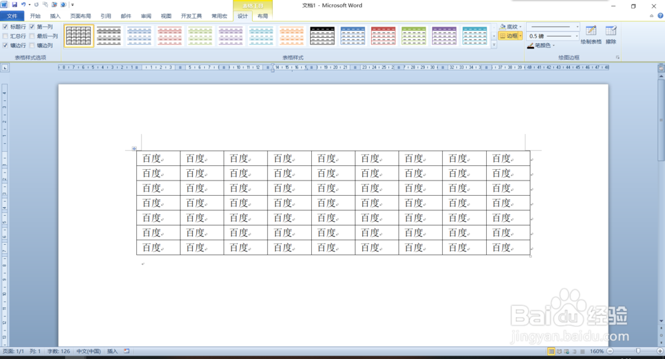Click the Redo icon in quick access toolbar
Viewport: 665px width, 359px height.
[x=37, y=5]
